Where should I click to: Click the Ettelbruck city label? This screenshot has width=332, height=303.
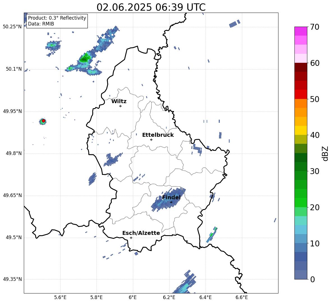[x=158, y=135]
